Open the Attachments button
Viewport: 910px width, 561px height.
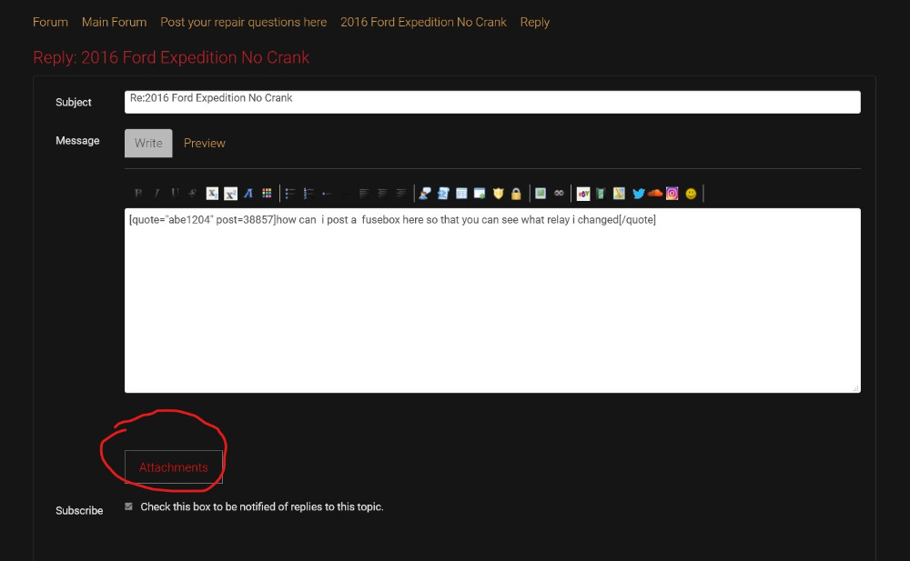tap(174, 467)
